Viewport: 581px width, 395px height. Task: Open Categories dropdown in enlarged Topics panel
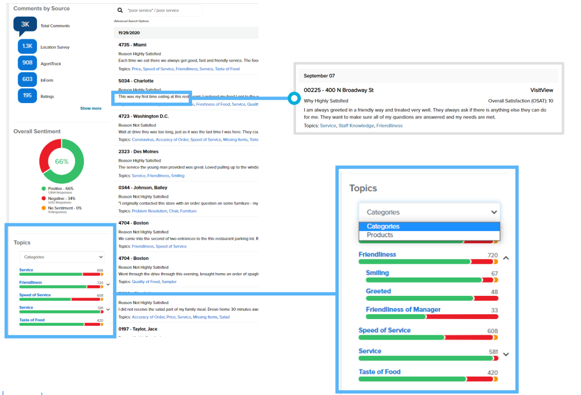point(429,212)
